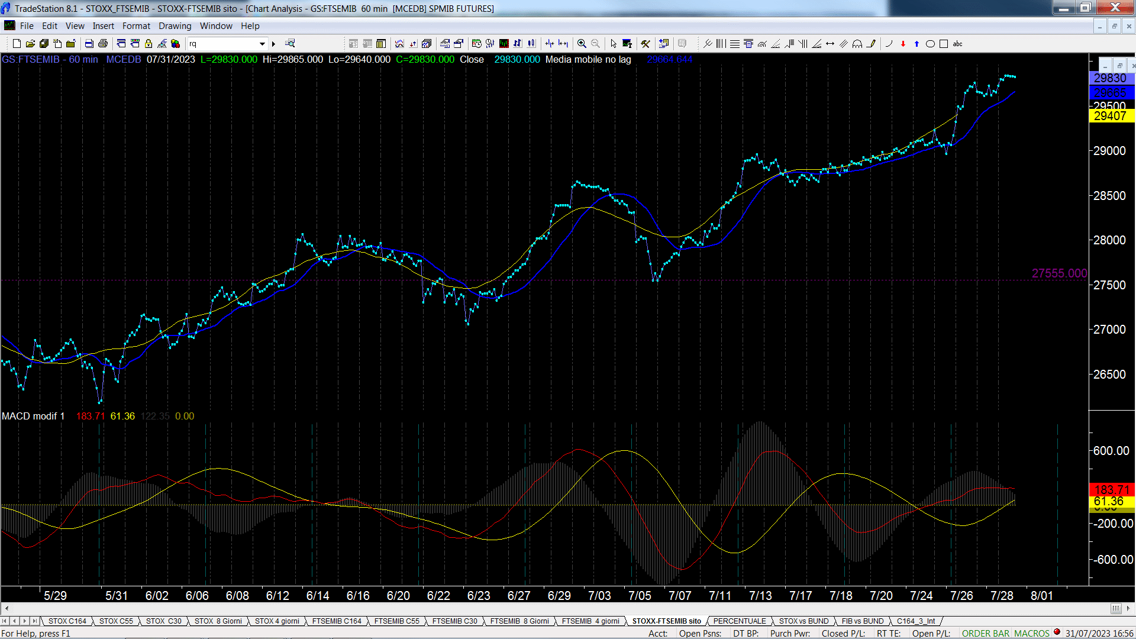This screenshot has width=1136, height=639.
Task: Open the Format menu
Action: tap(136, 26)
